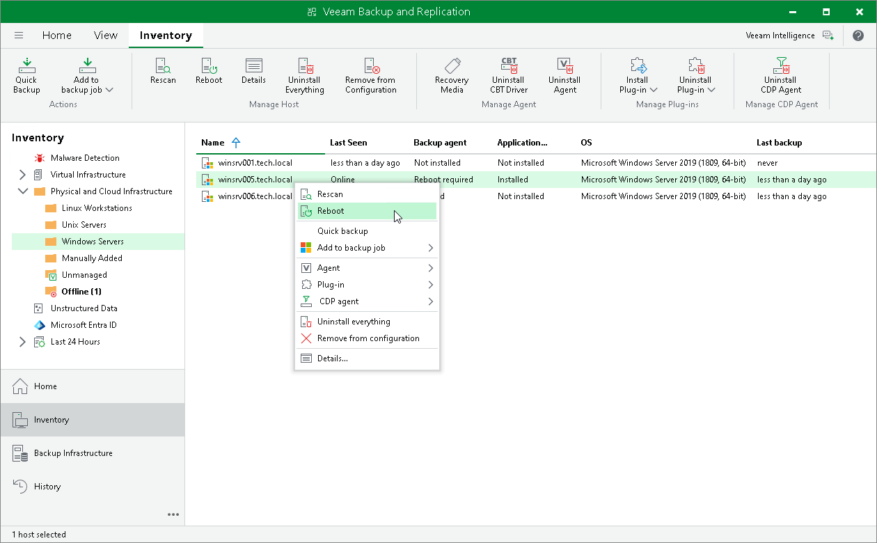Open navigation pane overflow dots

point(173,514)
